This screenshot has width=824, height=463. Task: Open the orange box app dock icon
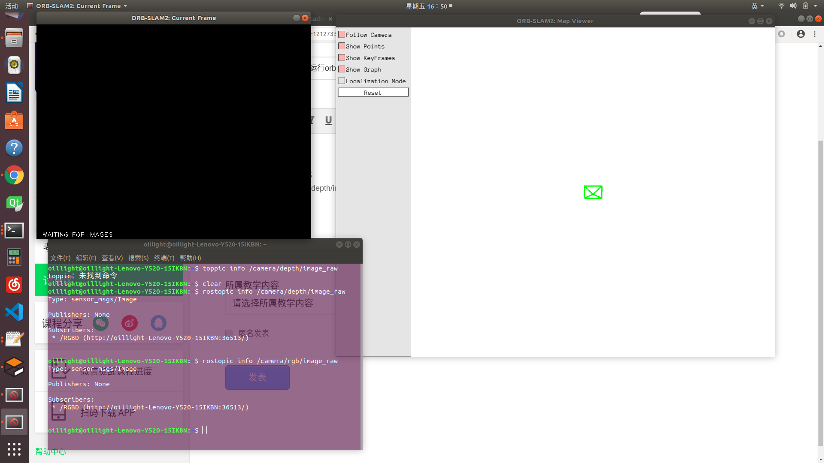pos(14,367)
